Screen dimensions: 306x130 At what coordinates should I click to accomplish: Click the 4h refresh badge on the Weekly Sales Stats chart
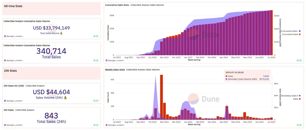299,125
